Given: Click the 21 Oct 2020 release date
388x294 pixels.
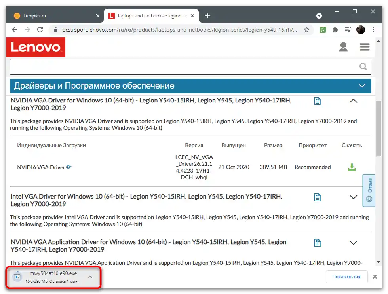Looking at the screenshot, I should (234, 167).
